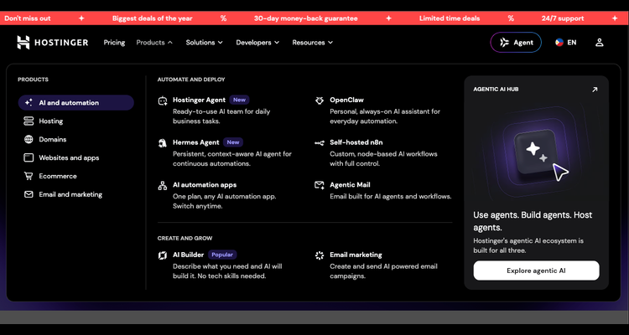Click the Hostinger logo
Image resolution: width=629 pixels, height=335 pixels.
(53, 43)
